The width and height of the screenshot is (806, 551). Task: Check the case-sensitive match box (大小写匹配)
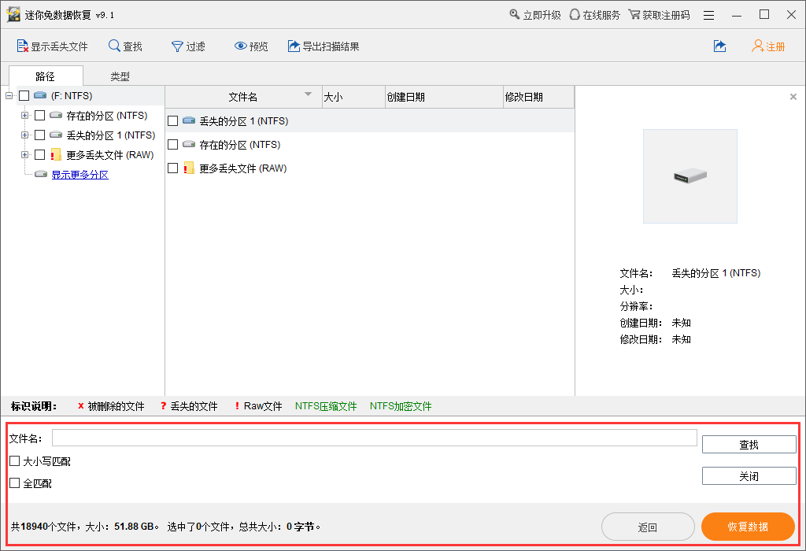click(x=15, y=461)
